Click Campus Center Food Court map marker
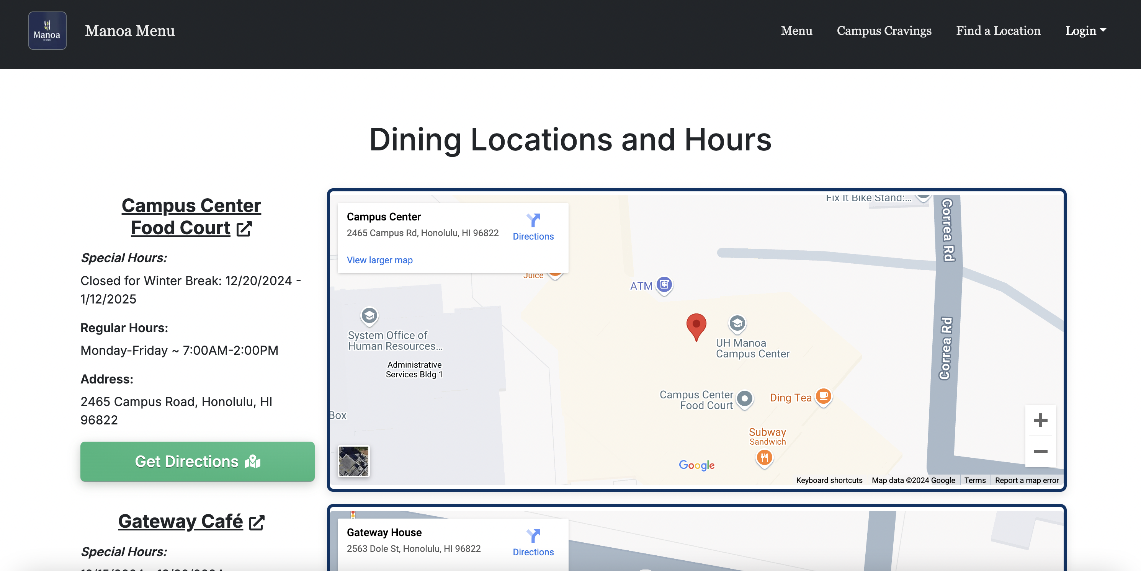The image size is (1141, 571). tap(745, 398)
